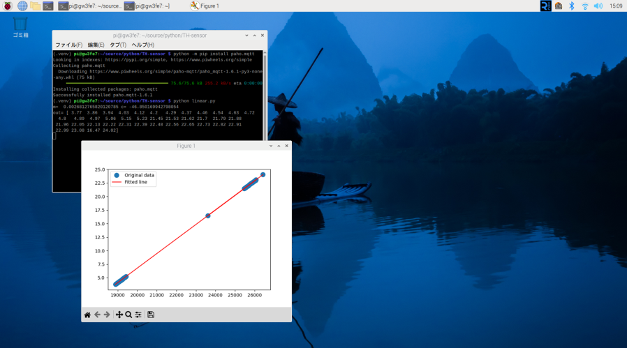
Task: Open the Raspberry Pi main menu
Action: pos(8,6)
